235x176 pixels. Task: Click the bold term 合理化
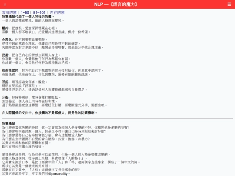(x=7, y=40)
